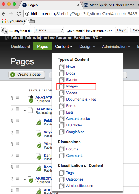Click the Content blocks page icon
139x194 pixels.
[x=62, y=119]
